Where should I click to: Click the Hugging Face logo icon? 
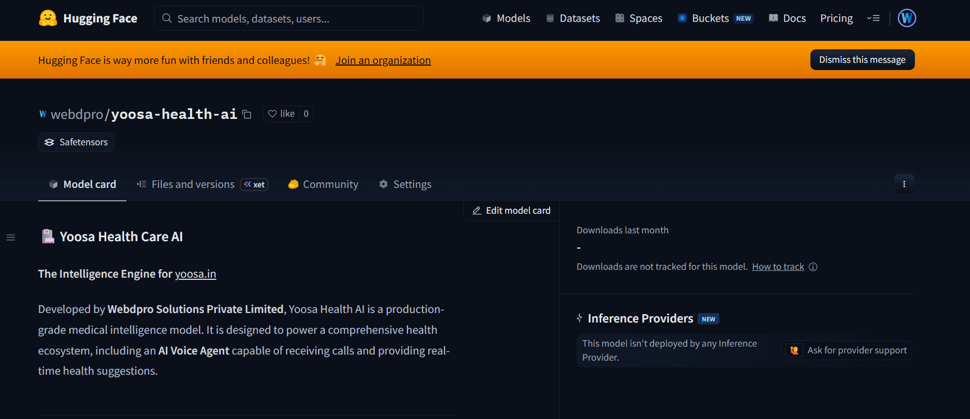click(48, 19)
